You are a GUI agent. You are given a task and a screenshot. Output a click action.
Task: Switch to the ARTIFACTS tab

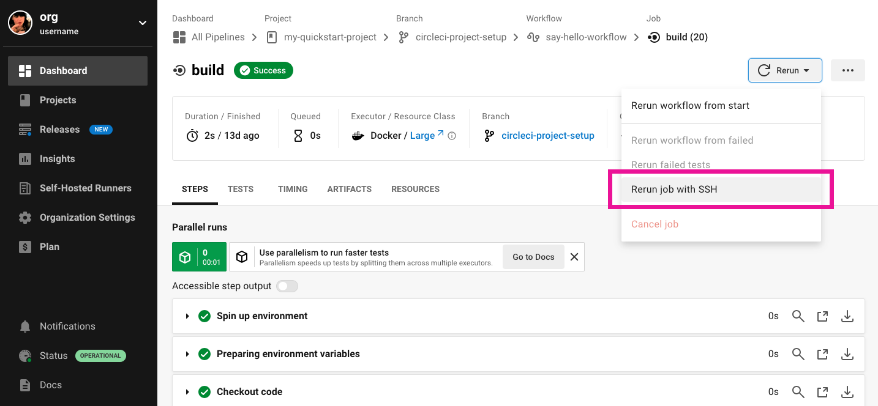350,190
